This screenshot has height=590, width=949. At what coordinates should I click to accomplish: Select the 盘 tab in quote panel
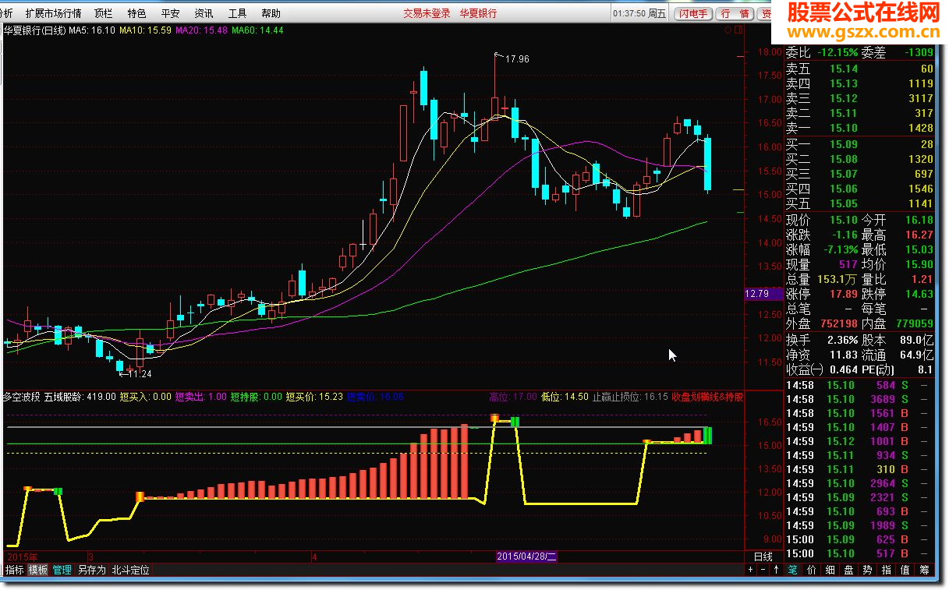[848, 570]
